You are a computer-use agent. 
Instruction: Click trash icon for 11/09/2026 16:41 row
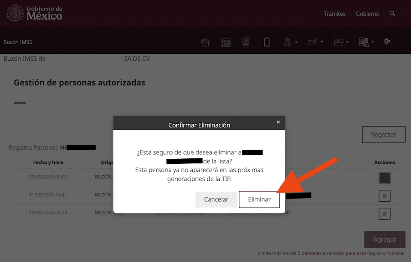[x=385, y=196]
